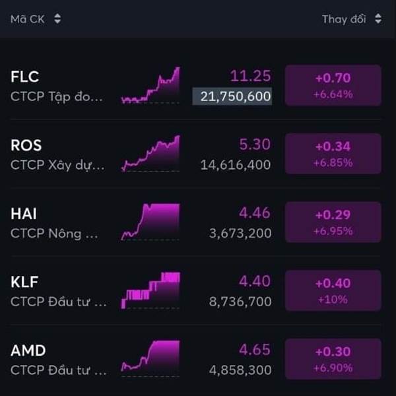Sort by Mã CK column arrows
This screenshot has width=396, height=396.
(57, 19)
